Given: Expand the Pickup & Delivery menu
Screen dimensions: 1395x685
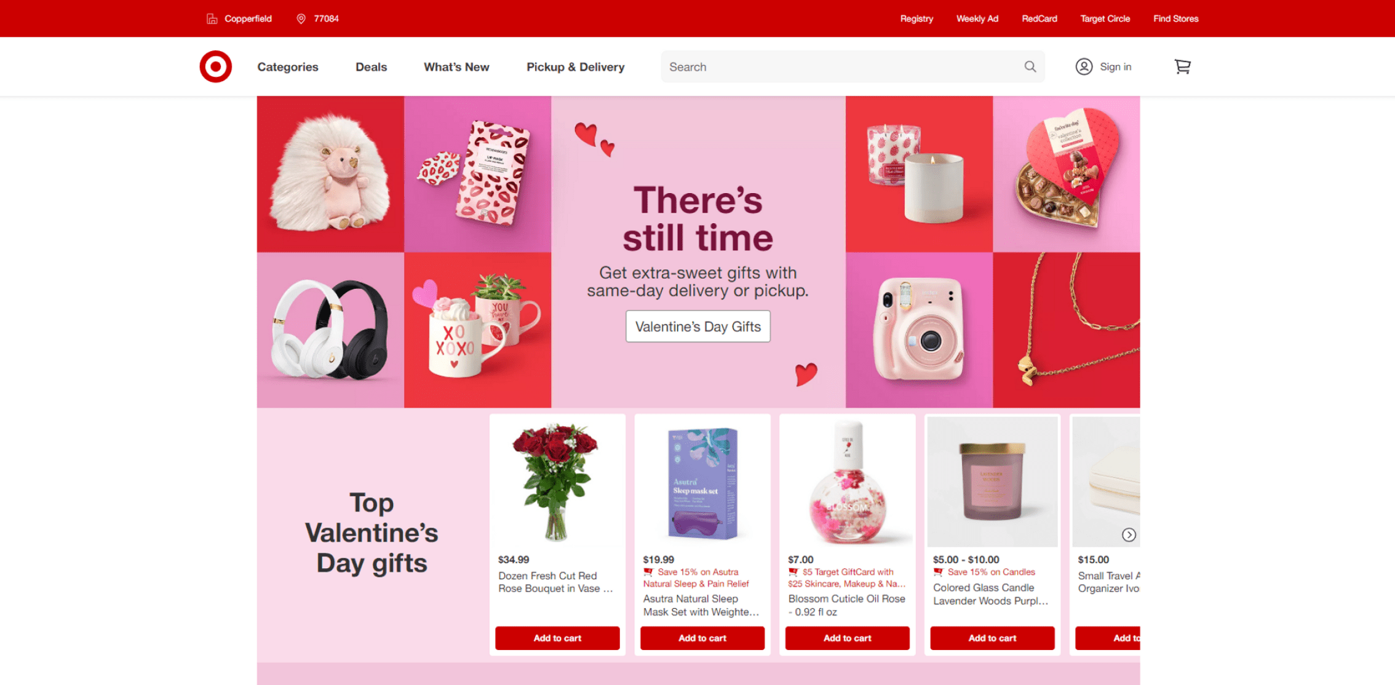Looking at the screenshot, I should (575, 66).
